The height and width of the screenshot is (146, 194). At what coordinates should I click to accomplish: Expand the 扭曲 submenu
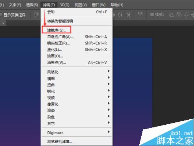76,85
